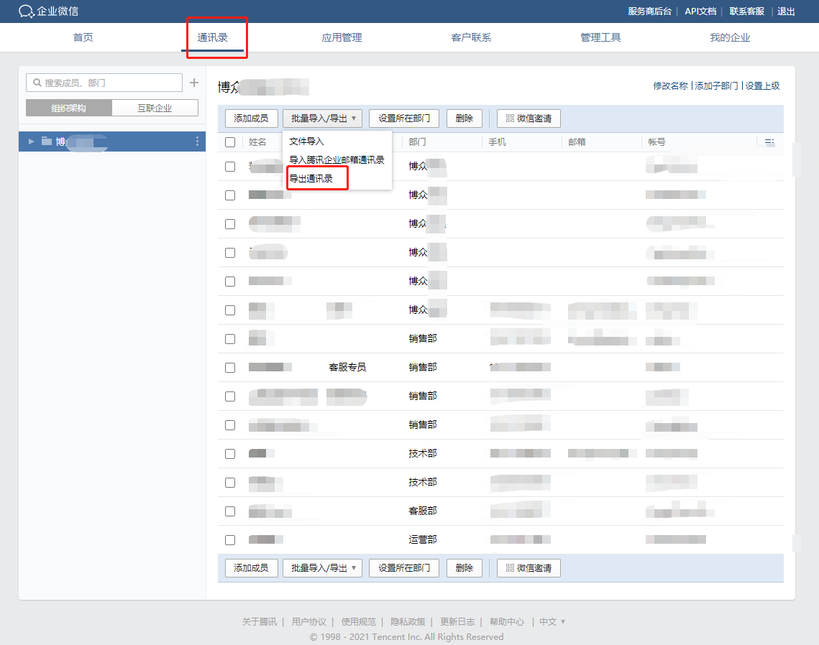
Task: Check the checkbox of the first member row
Action: pyautogui.click(x=230, y=166)
